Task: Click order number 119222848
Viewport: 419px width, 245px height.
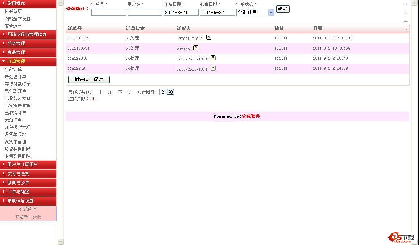Action: pos(78,59)
